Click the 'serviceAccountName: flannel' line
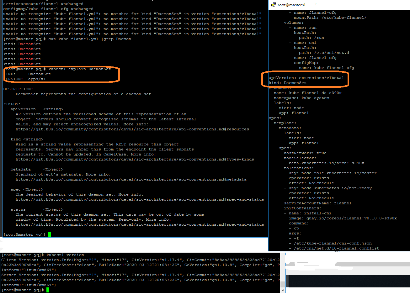The image size is (410, 294). click(x=318, y=203)
